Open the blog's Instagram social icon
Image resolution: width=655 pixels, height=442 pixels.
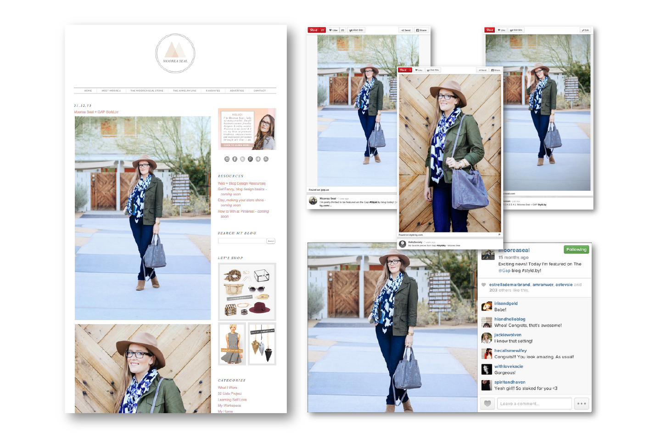pyautogui.click(x=227, y=159)
